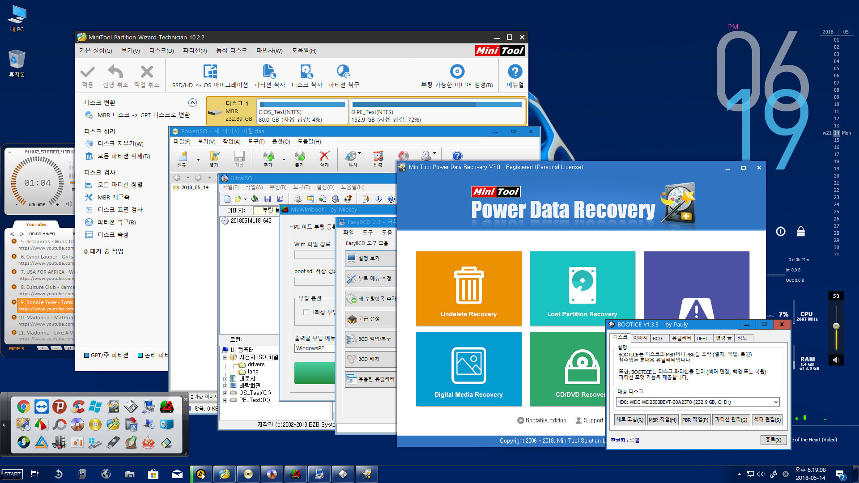Mute audio via speaker icon under volume slider
859x483 pixels.
[x=836, y=360]
